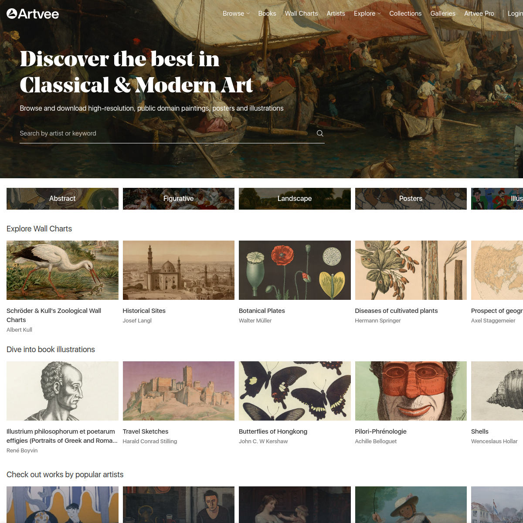Click the Historical Sites title link
523x523 pixels.
144,311
